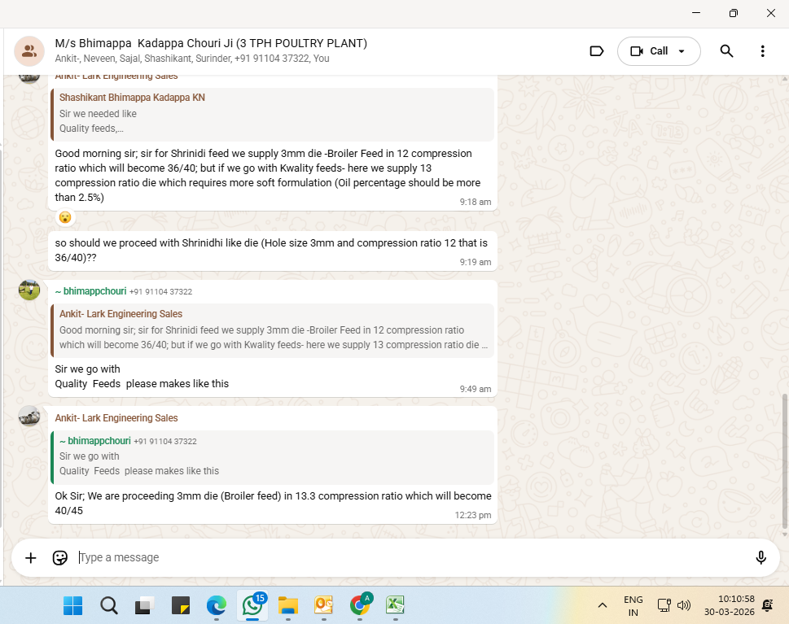
Task: Open Windows Start menu
Action: point(73,605)
